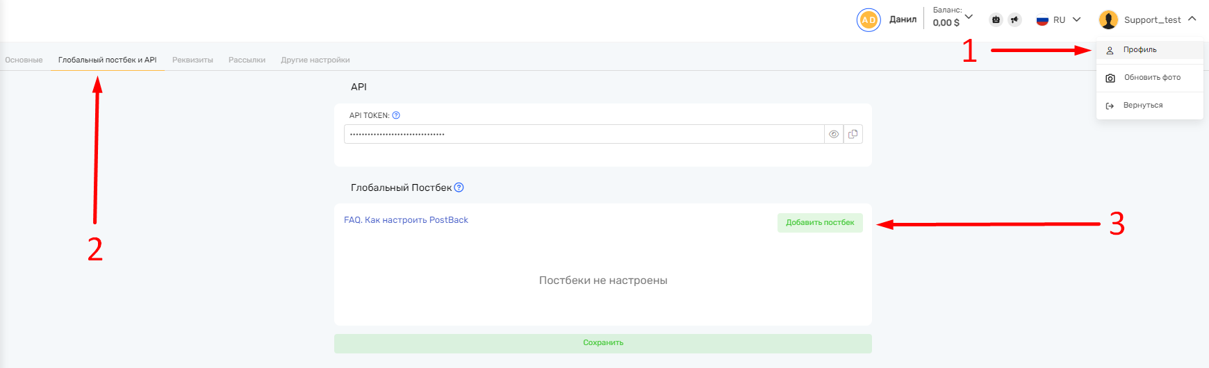
Task: Click the Russian flag icon
Action: pyautogui.click(x=1042, y=20)
